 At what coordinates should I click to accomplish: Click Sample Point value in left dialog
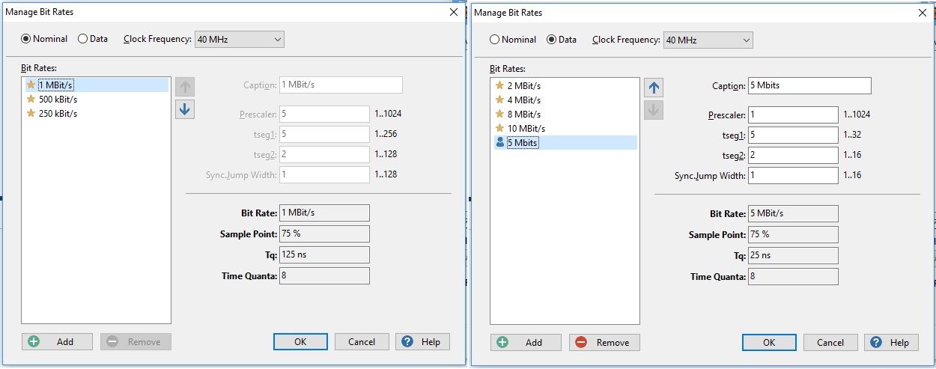click(x=324, y=234)
